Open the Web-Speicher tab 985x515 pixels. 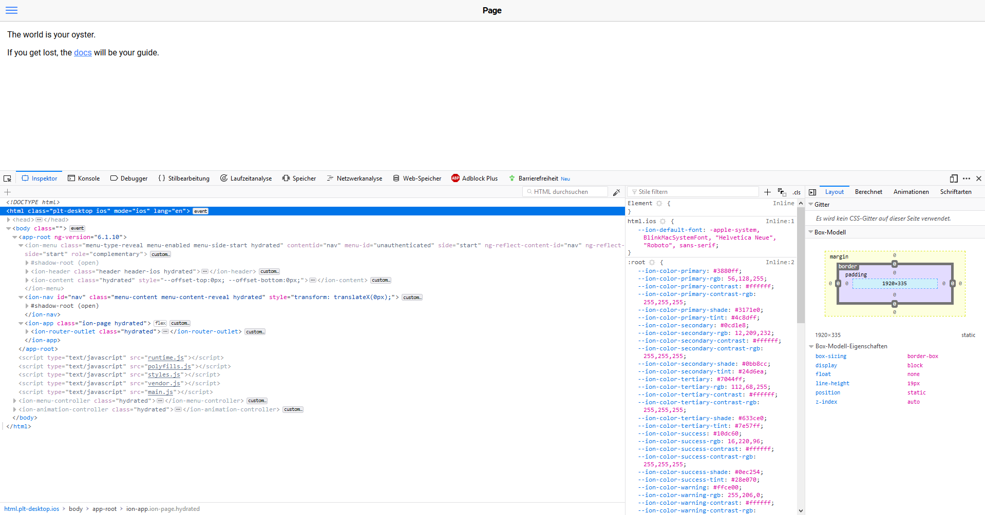[x=417, y=179]
